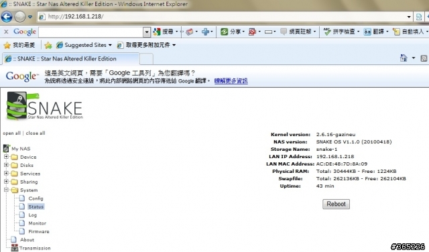Click the SNAKE logo image
This screenshot has height=252, width=429.
click(x=45, y=106)
